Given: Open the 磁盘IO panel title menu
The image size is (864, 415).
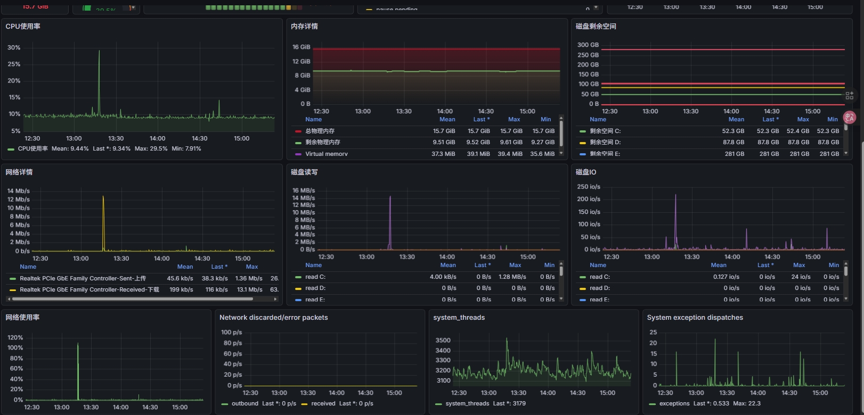Looking at the screenshot, I should pos(586,172).
